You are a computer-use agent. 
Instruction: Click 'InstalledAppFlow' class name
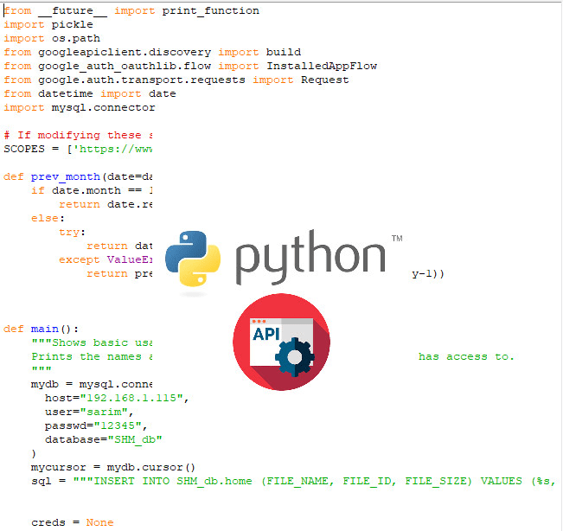click(322, 66)
